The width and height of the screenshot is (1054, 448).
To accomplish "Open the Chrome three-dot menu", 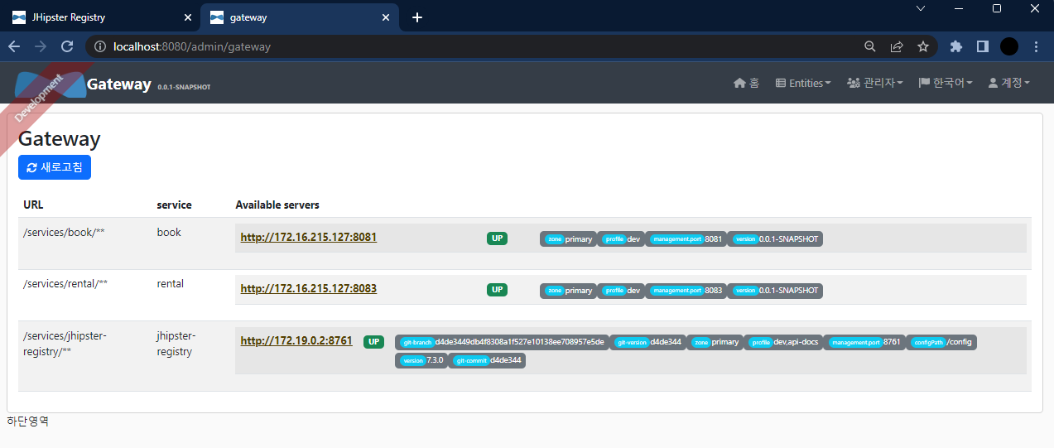I will 1036,47.
